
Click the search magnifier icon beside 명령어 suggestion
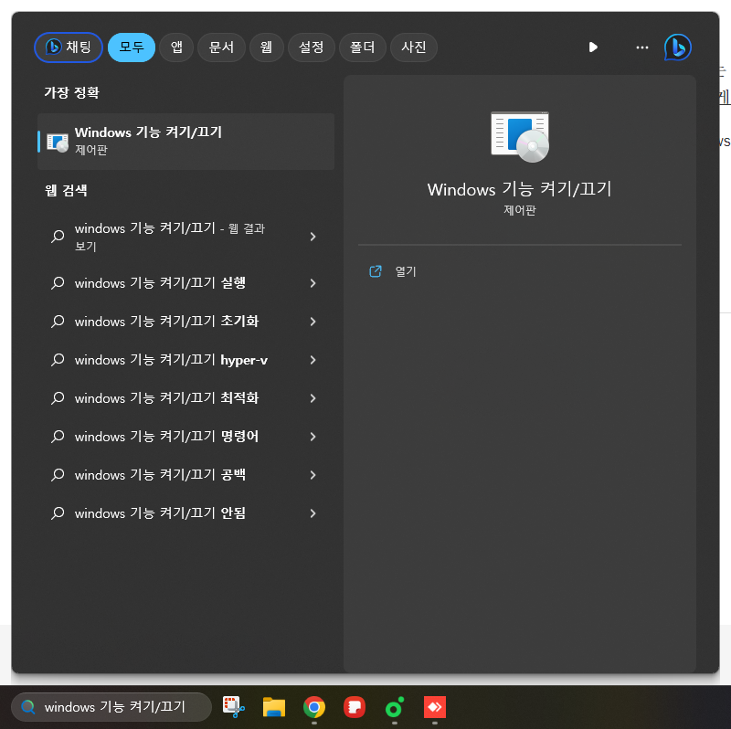pyautogui.click(x=58, y=437)
